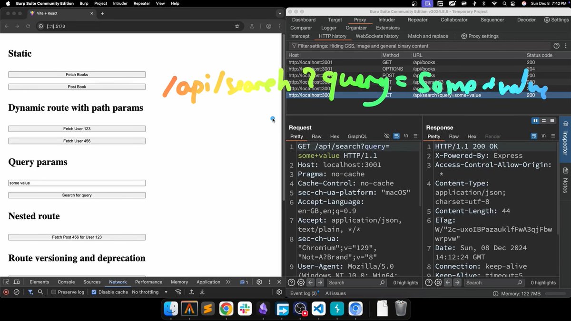Open Visual Studio Code from the Dock
The height and width of the screenshot is (321, 571).
(319, 309)
